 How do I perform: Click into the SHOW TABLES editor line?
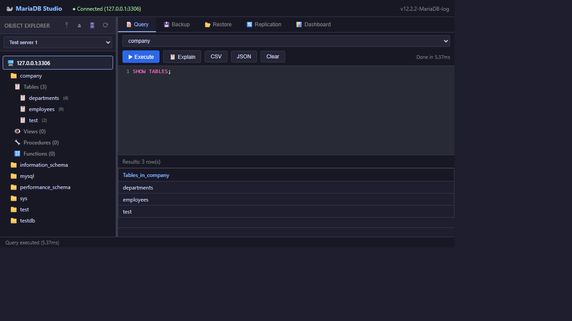point(152,71)
